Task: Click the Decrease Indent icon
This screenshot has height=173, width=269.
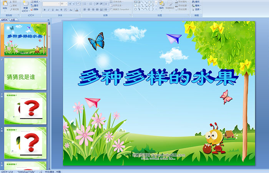Action: [x=97, y=4]
